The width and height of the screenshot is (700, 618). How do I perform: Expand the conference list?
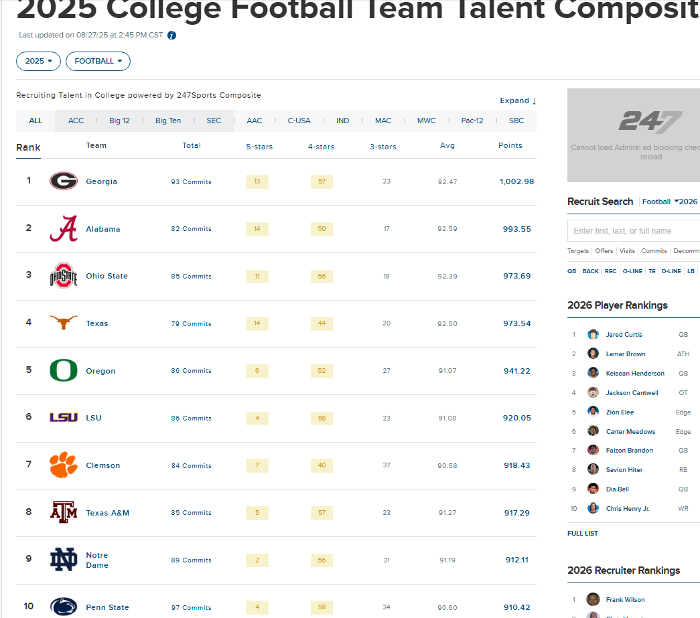[518, 100]
